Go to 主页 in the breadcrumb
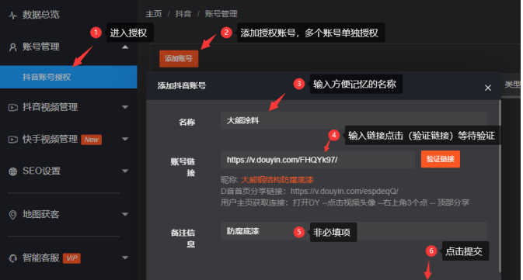Viewport: 523px width, 280px height. tap(154, 14)
